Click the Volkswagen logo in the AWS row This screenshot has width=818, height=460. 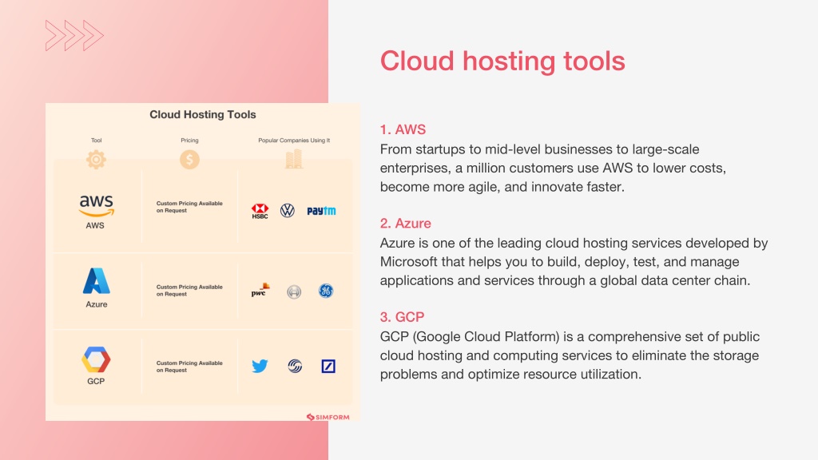288,211
